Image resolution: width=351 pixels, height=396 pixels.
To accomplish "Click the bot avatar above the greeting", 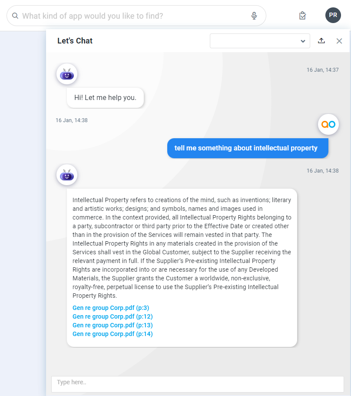I will click(x=67, y=74).
